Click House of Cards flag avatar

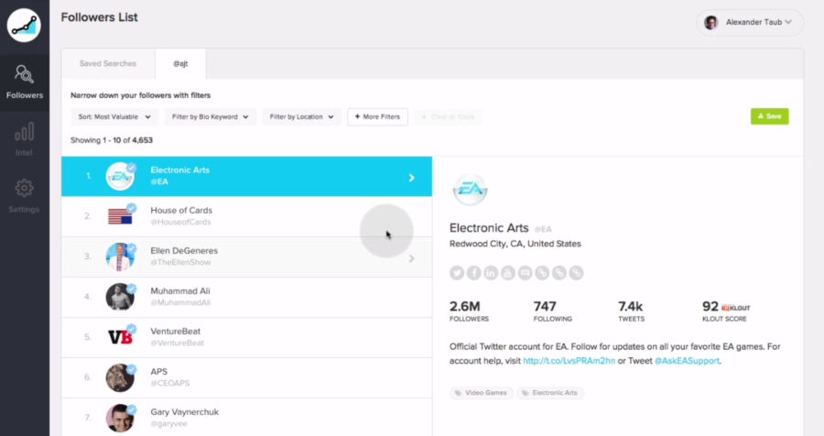point(120,216)
